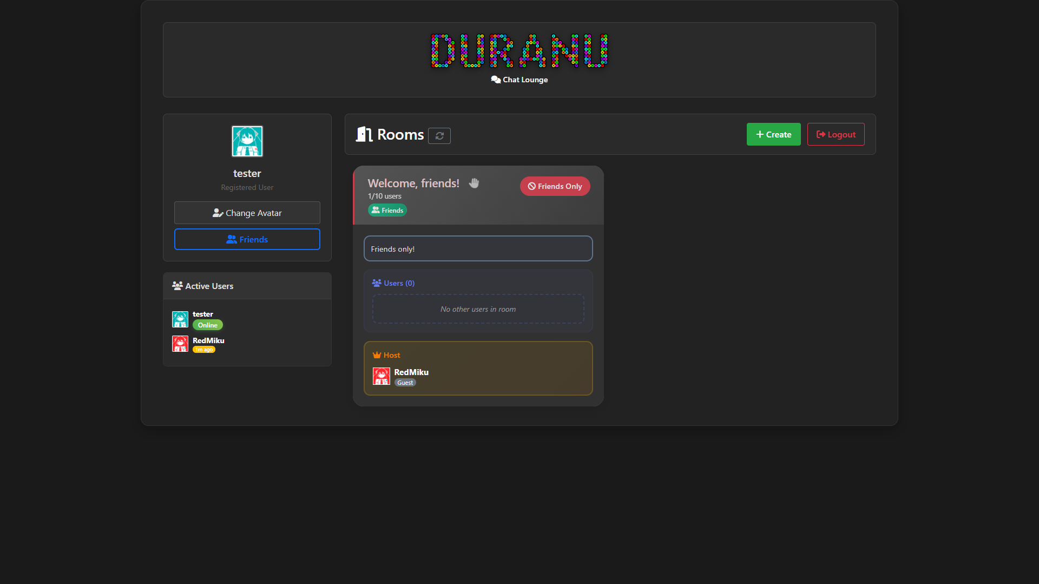Click tester's profile avatar image
The height and width of the screenshot is (584, 1039).
click(247, 141)
